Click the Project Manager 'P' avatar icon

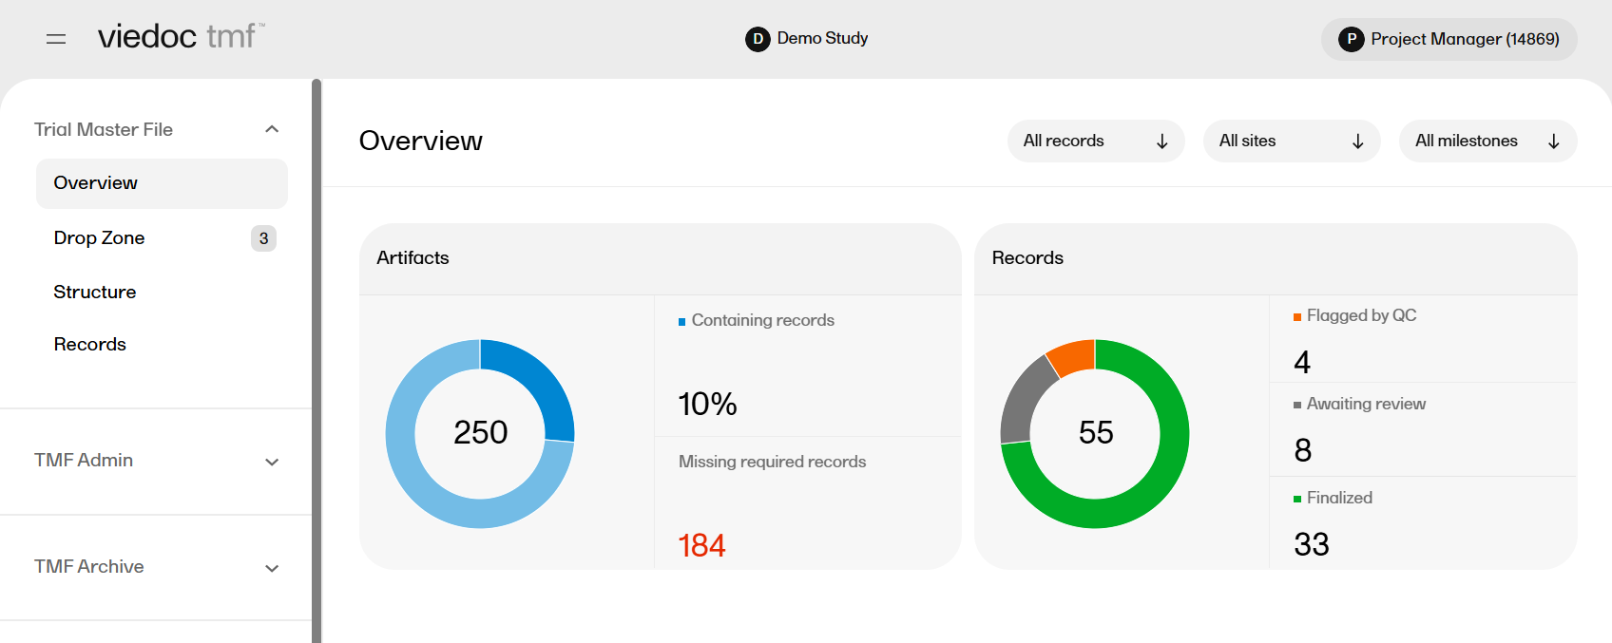coord(1351,39)
